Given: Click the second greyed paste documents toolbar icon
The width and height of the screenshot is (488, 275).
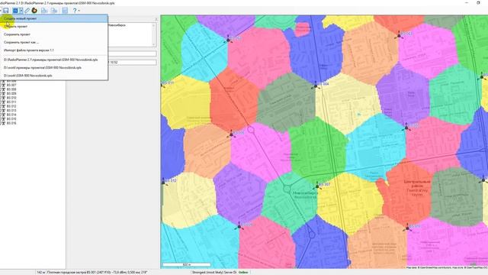Looking at the screenshot, I should (x=54, y=11).
